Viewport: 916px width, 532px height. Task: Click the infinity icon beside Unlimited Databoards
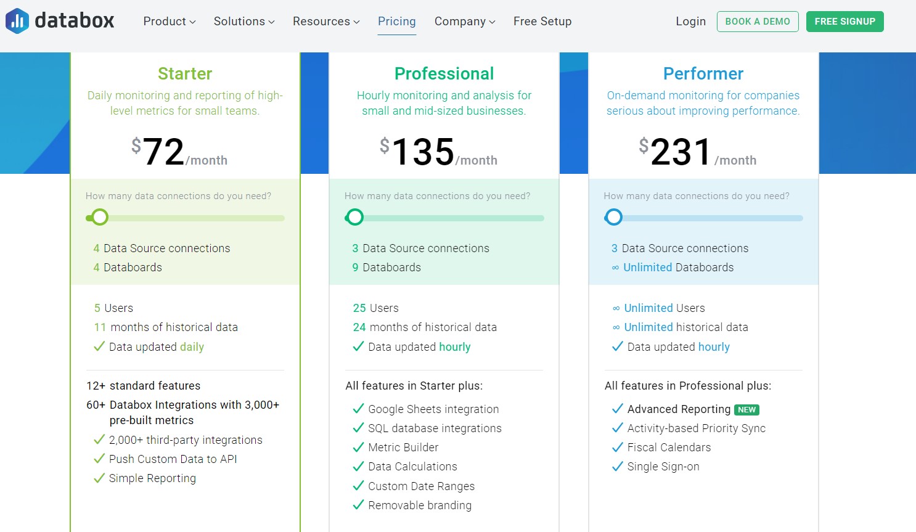tap(615, 268)
